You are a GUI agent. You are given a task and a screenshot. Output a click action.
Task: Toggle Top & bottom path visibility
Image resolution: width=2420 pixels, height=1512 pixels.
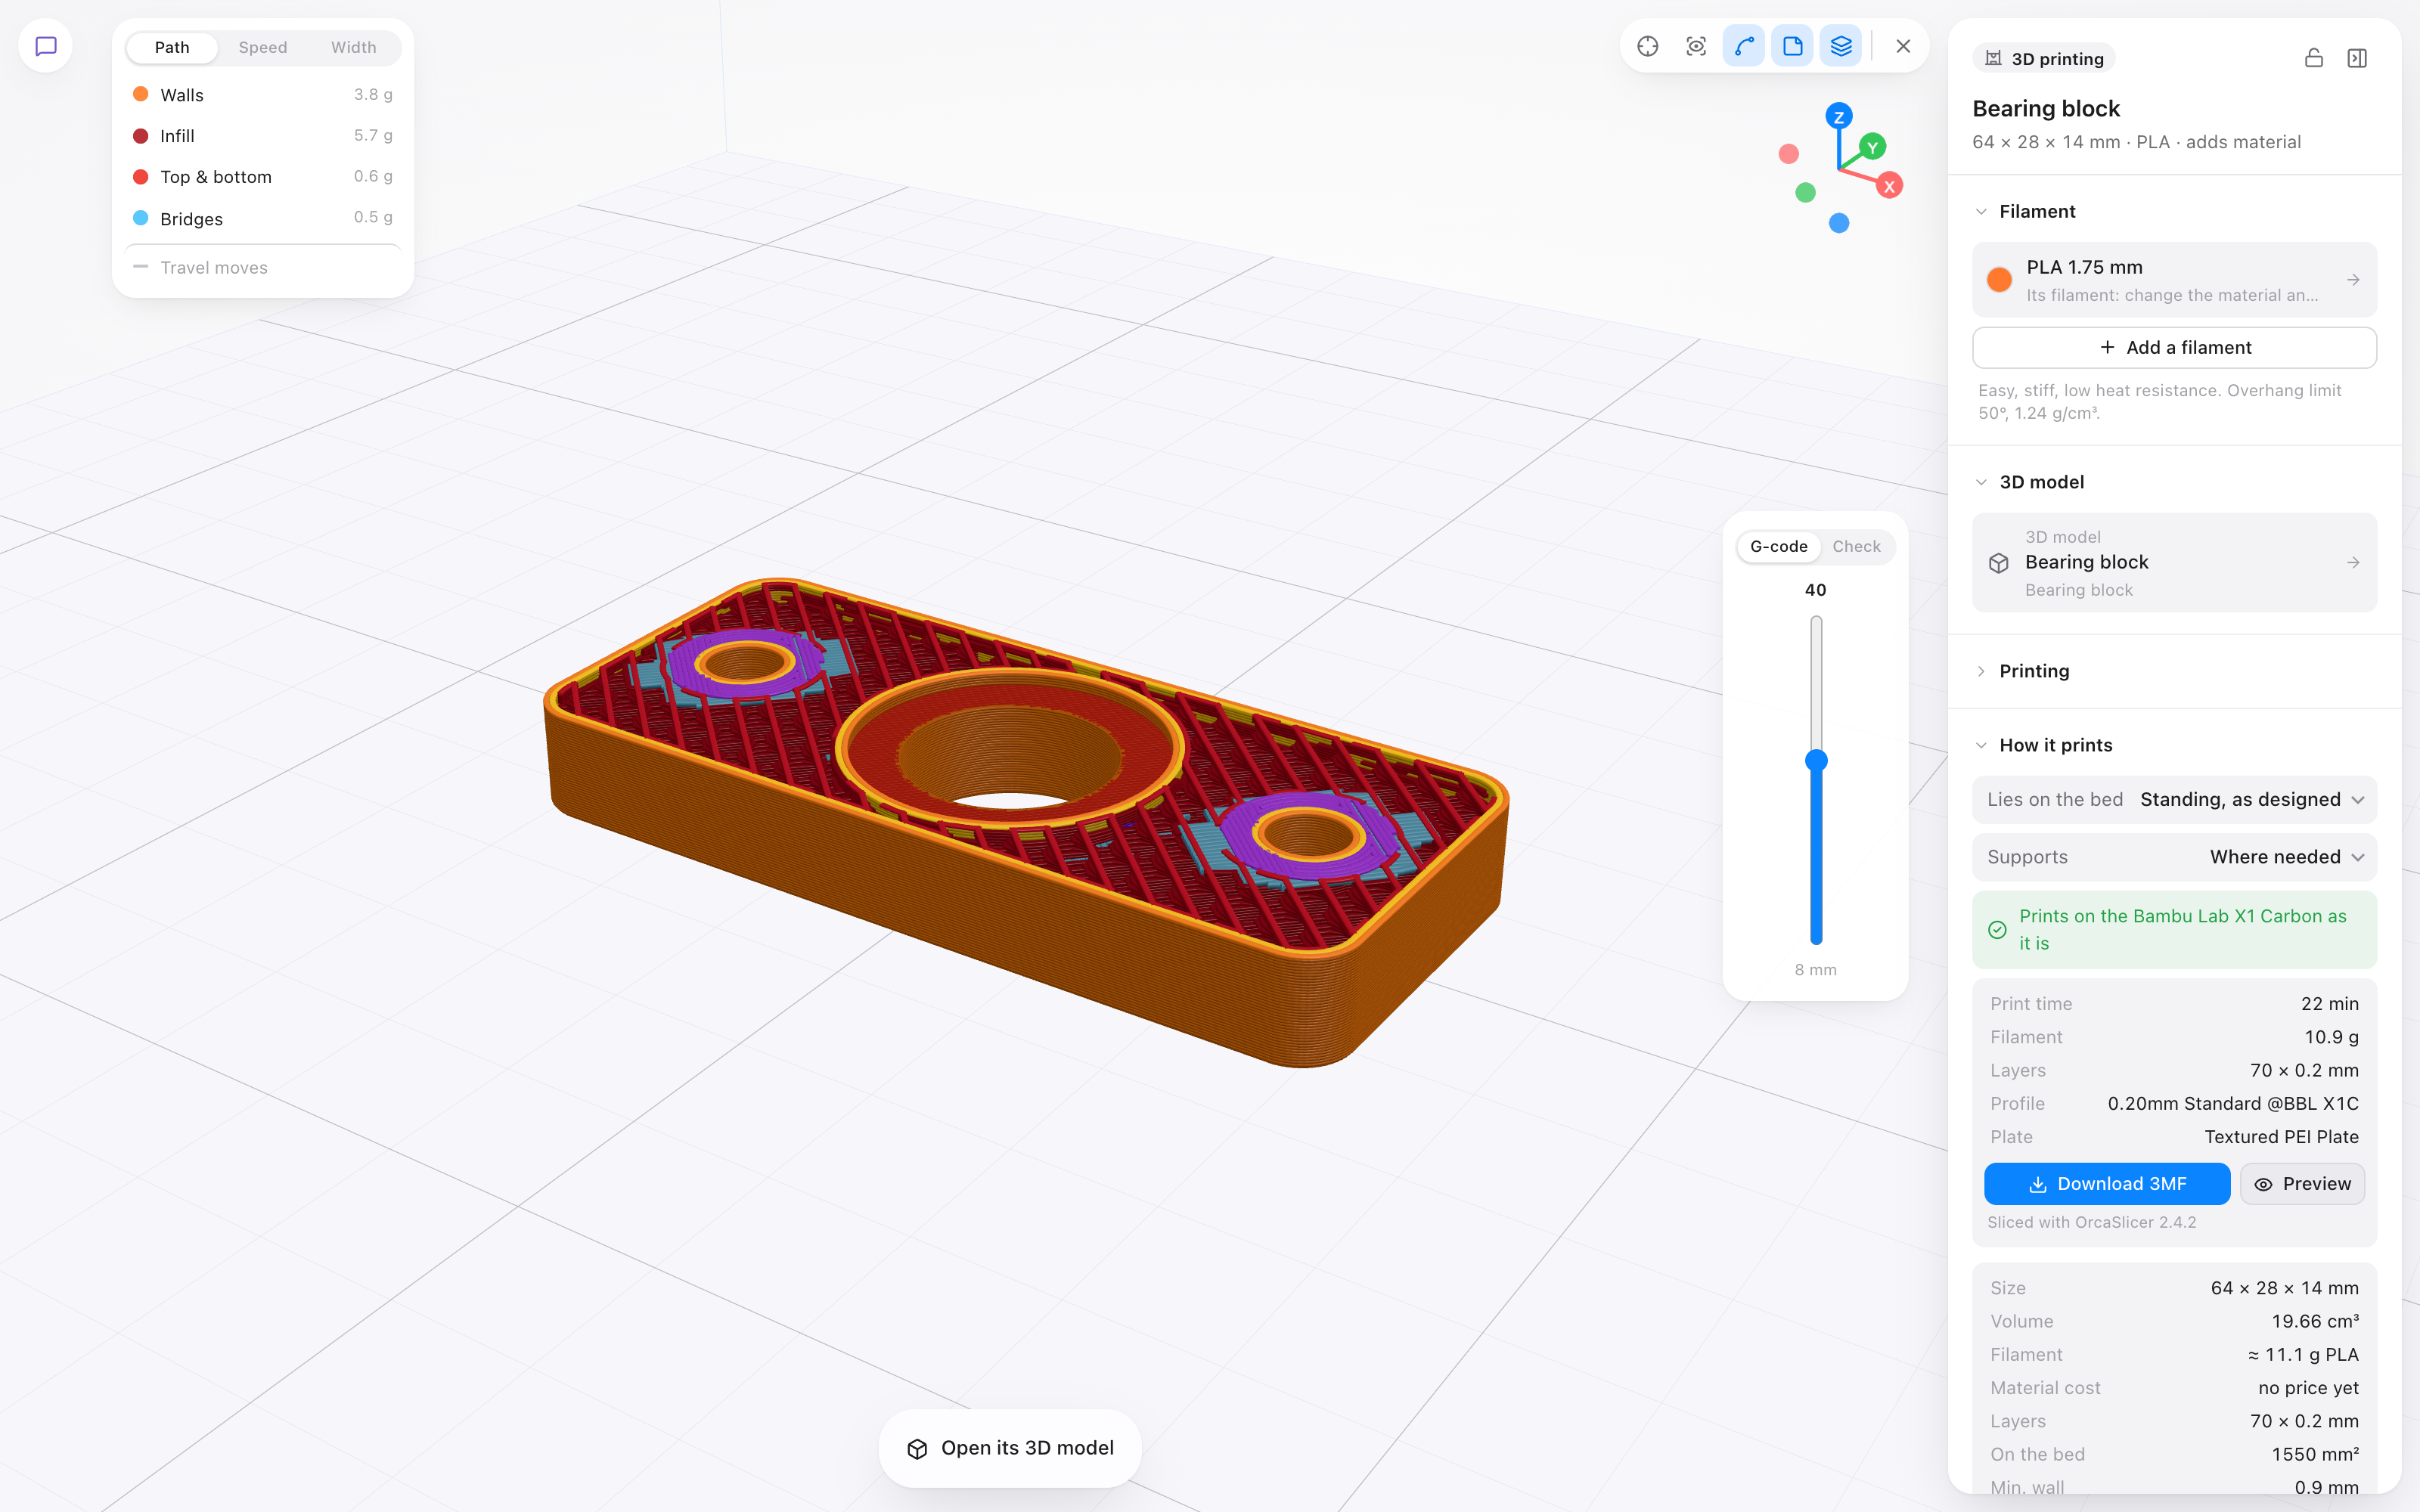(263, 177)
